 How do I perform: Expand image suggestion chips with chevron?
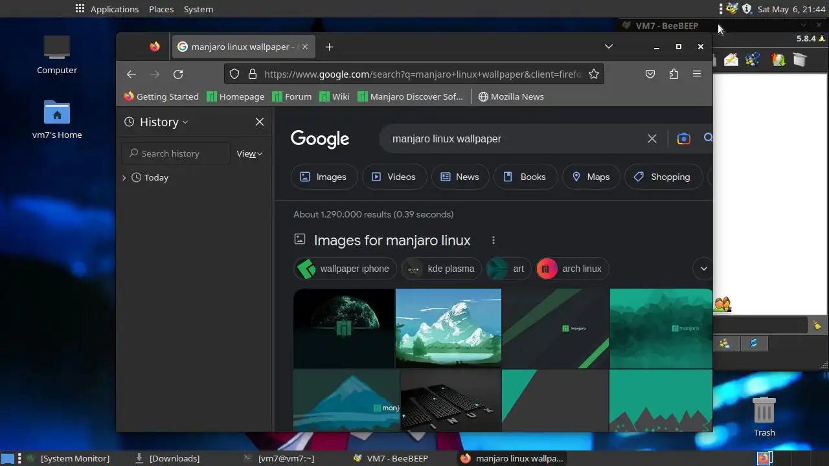tap(703, 269)
